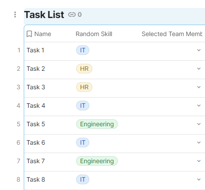Click the HR skill tag in Task 3 row
The width and height of the screenshot is (205, 190).
click(84, 87)
